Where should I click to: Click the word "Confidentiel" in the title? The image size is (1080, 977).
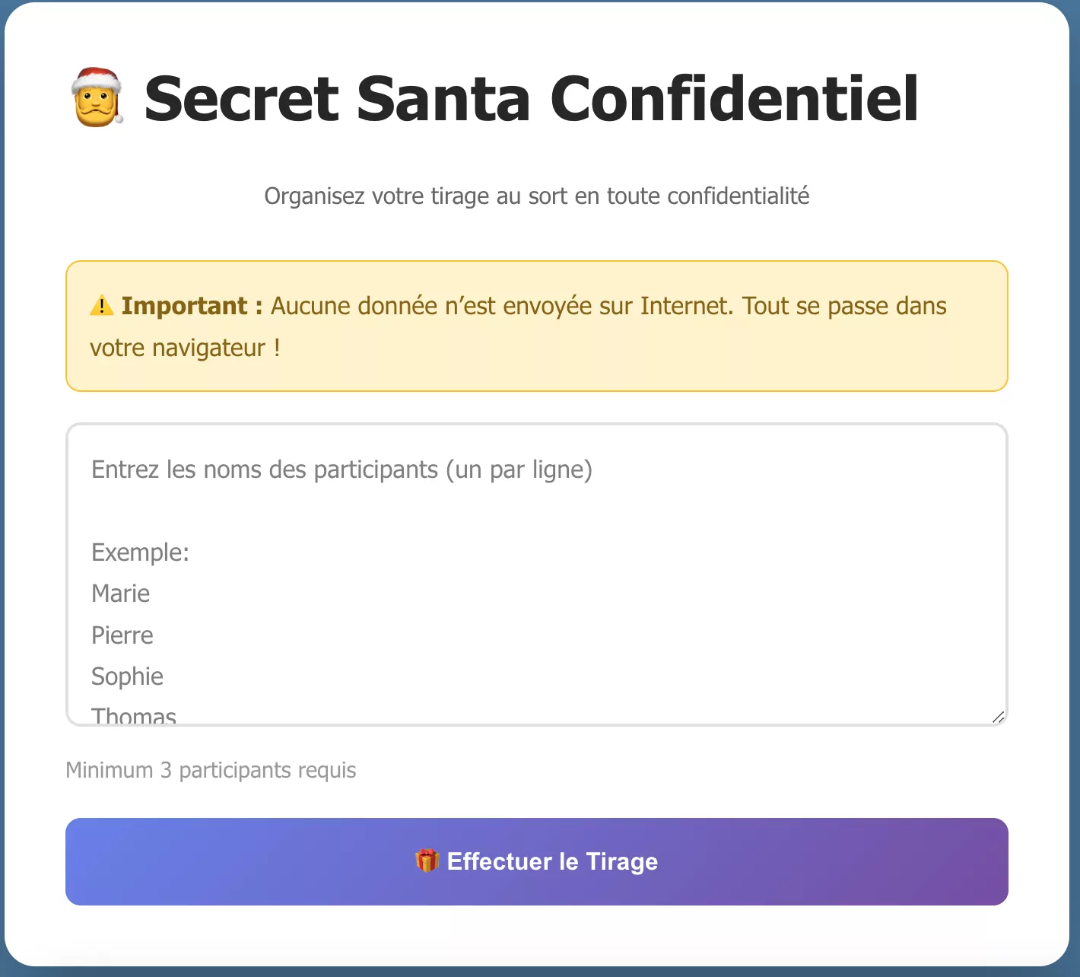734,99
